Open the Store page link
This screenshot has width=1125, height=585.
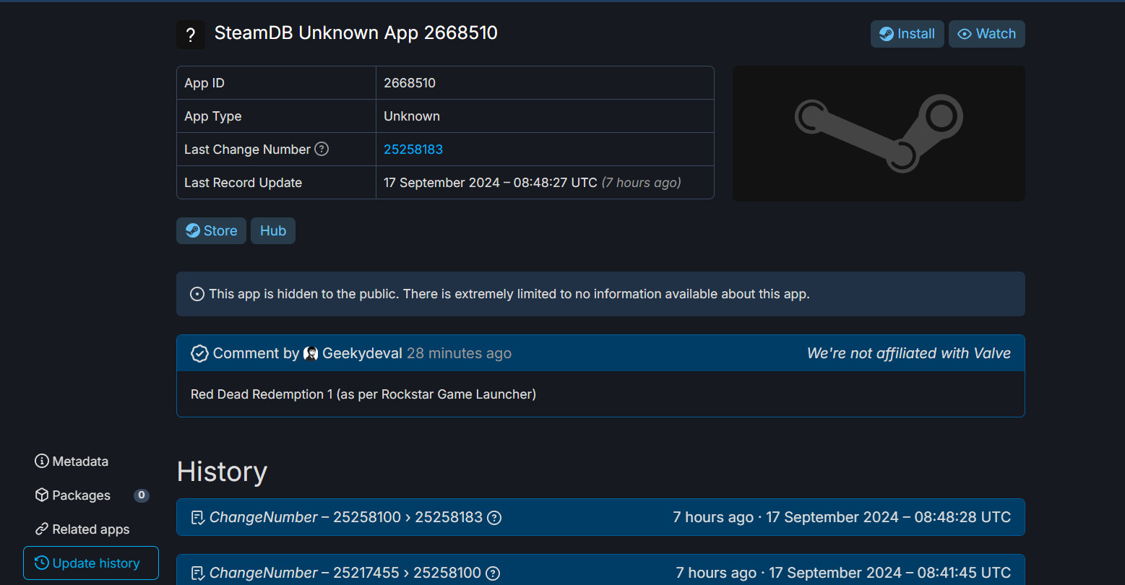[211, 231]
